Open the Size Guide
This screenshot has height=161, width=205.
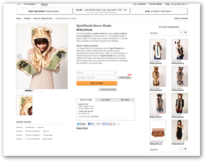coord(125,77)
